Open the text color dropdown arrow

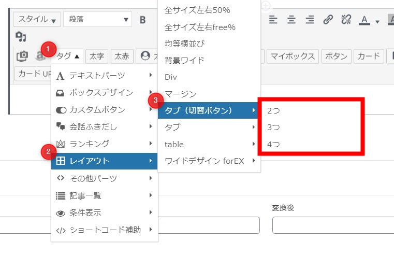(x=377, y=21)
